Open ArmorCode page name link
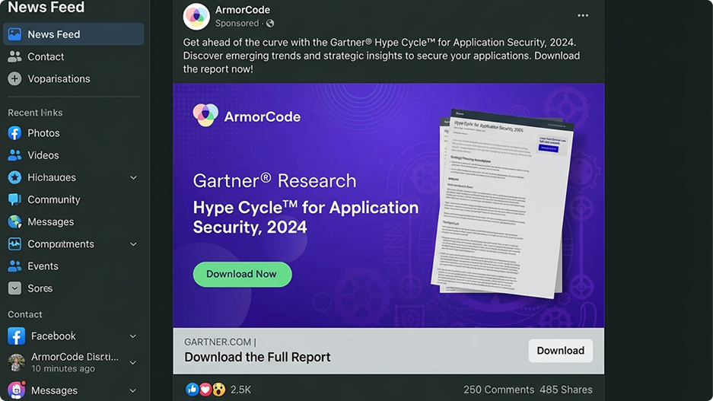This screenshot has height=401, width=713. point(243,10)
